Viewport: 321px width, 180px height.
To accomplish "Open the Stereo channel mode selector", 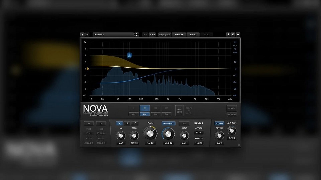I will [193, 34].
